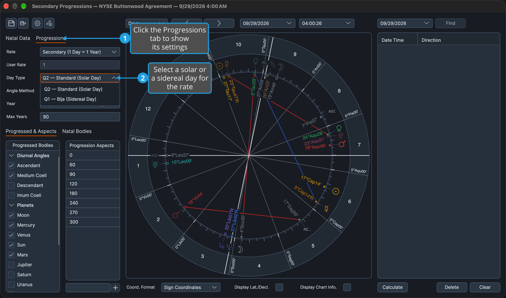The width and height of the screenshot is (506, 298).
Task: Switch to the Natal Data tab
Action: (x=18, y=38)
